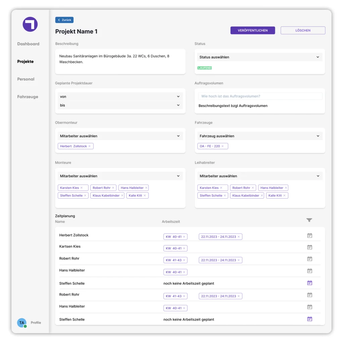Click the purple app logo in sidebar
The width and height of the screenshot is (343, 340).
click(30, 24)
